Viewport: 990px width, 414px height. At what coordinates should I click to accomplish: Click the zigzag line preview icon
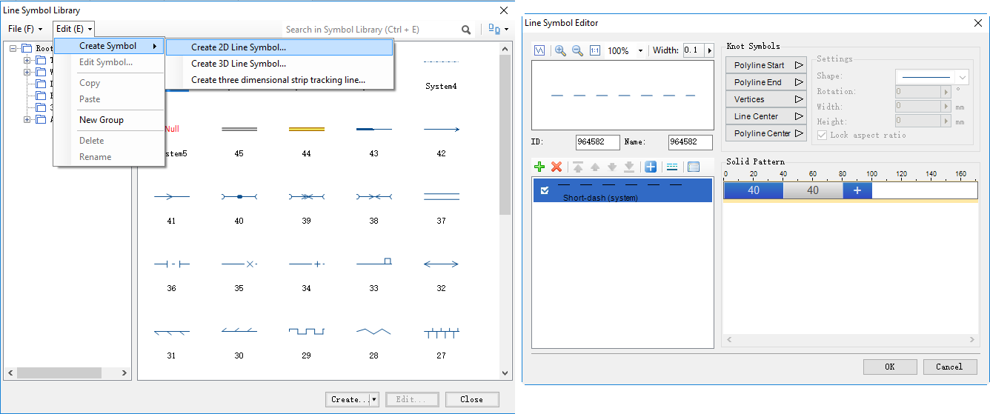(539, 50)
